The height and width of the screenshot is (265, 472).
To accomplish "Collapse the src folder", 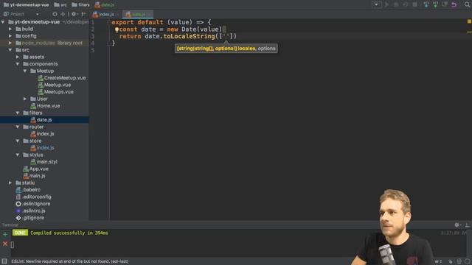I will coord(10,50).
